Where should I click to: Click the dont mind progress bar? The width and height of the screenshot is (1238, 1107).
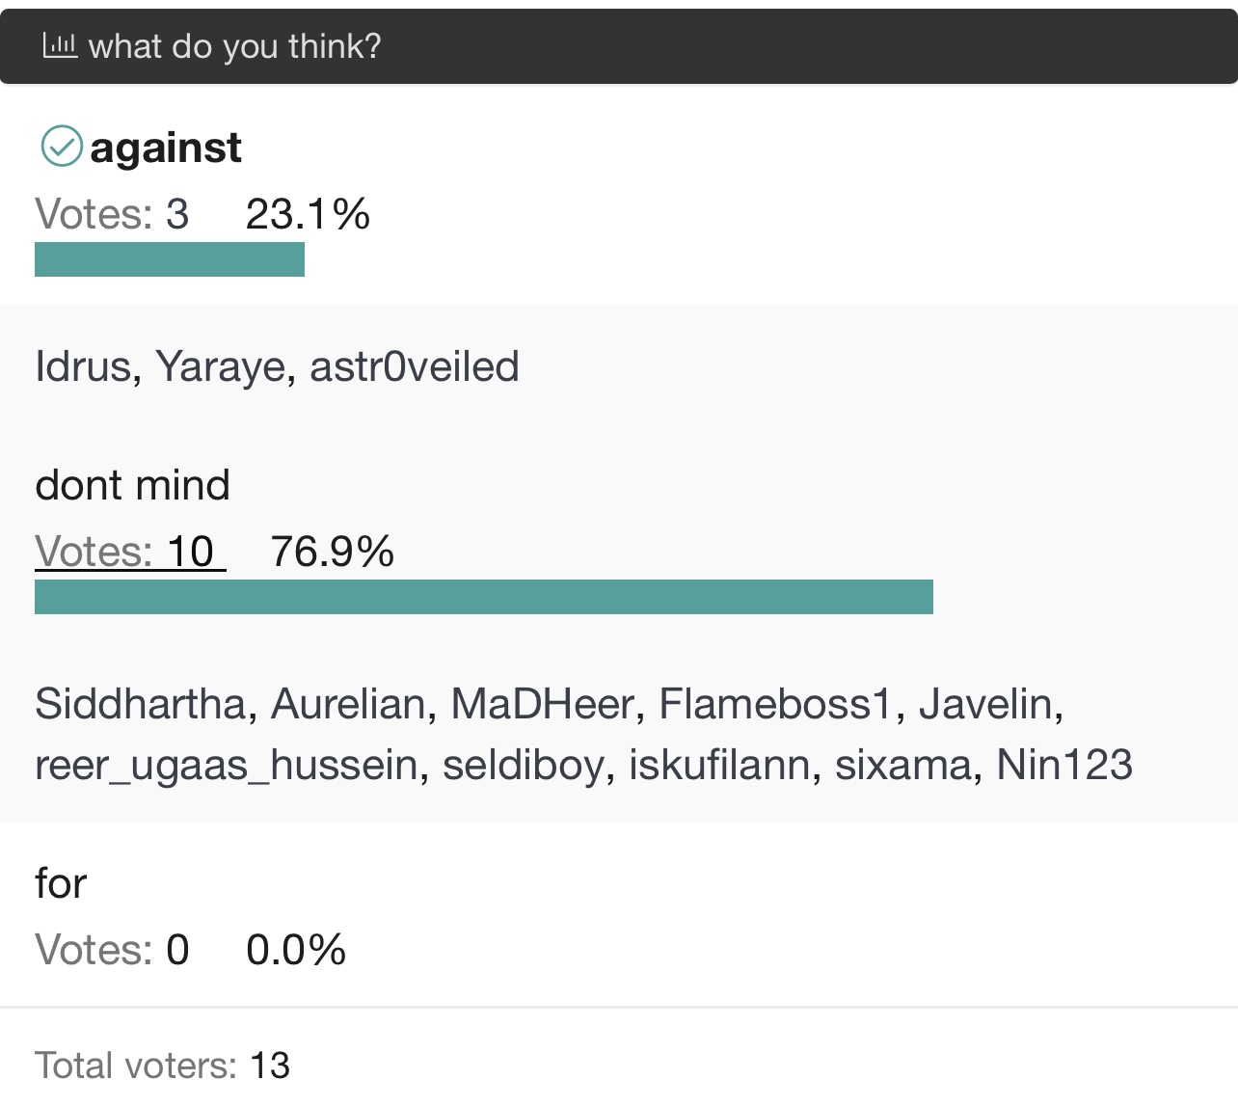484,597
